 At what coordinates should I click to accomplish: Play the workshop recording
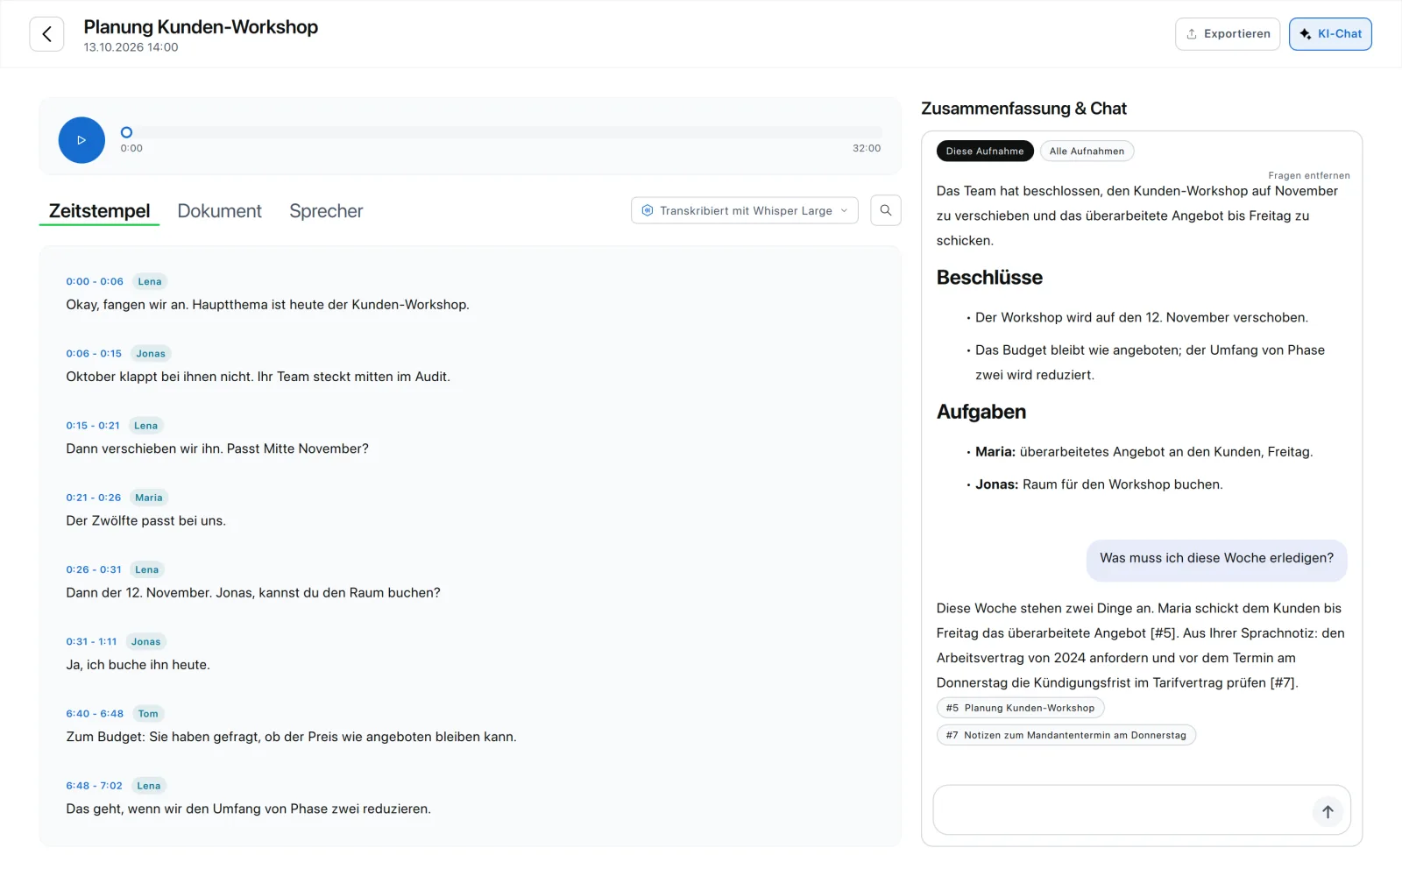pyautogui.click(x=81, y=140)
